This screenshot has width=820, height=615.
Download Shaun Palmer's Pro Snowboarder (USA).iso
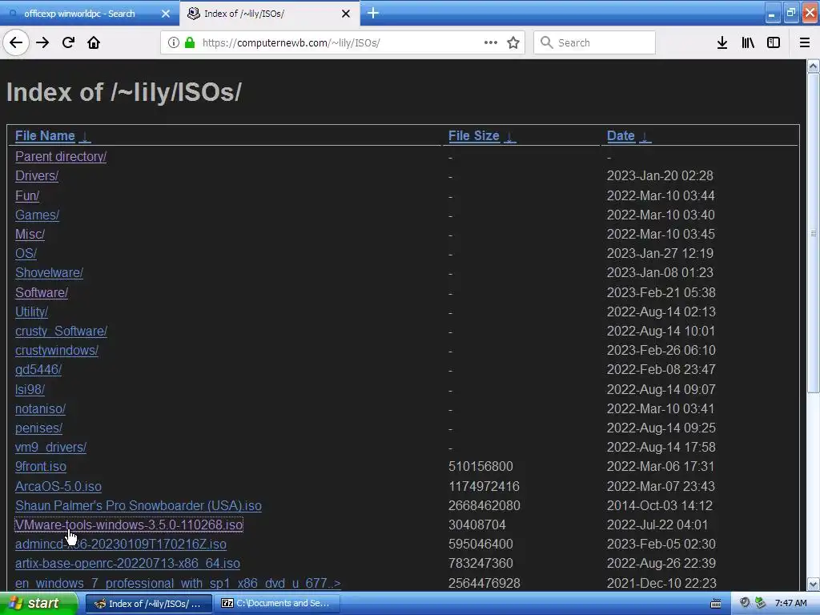(138, 506)
